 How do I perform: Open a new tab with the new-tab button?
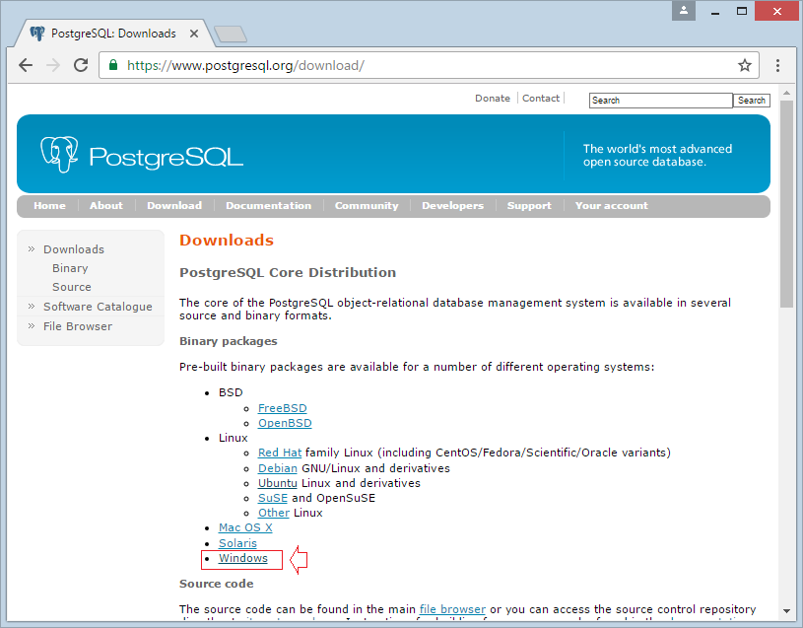point(231,35)
